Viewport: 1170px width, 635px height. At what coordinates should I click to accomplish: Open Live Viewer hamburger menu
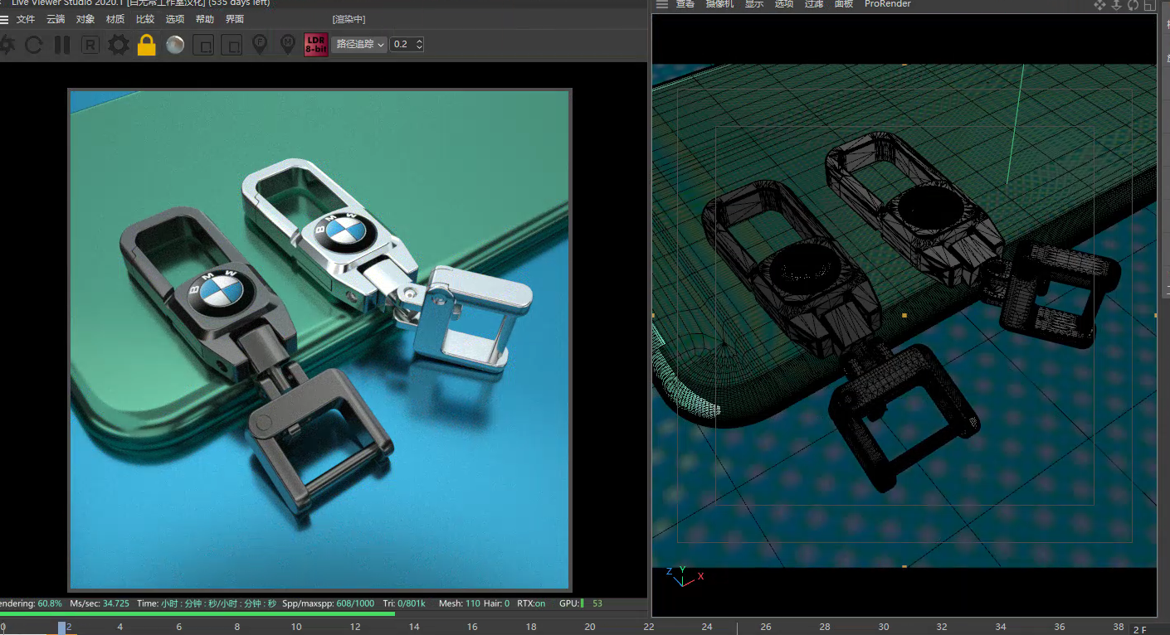(3, 19)
